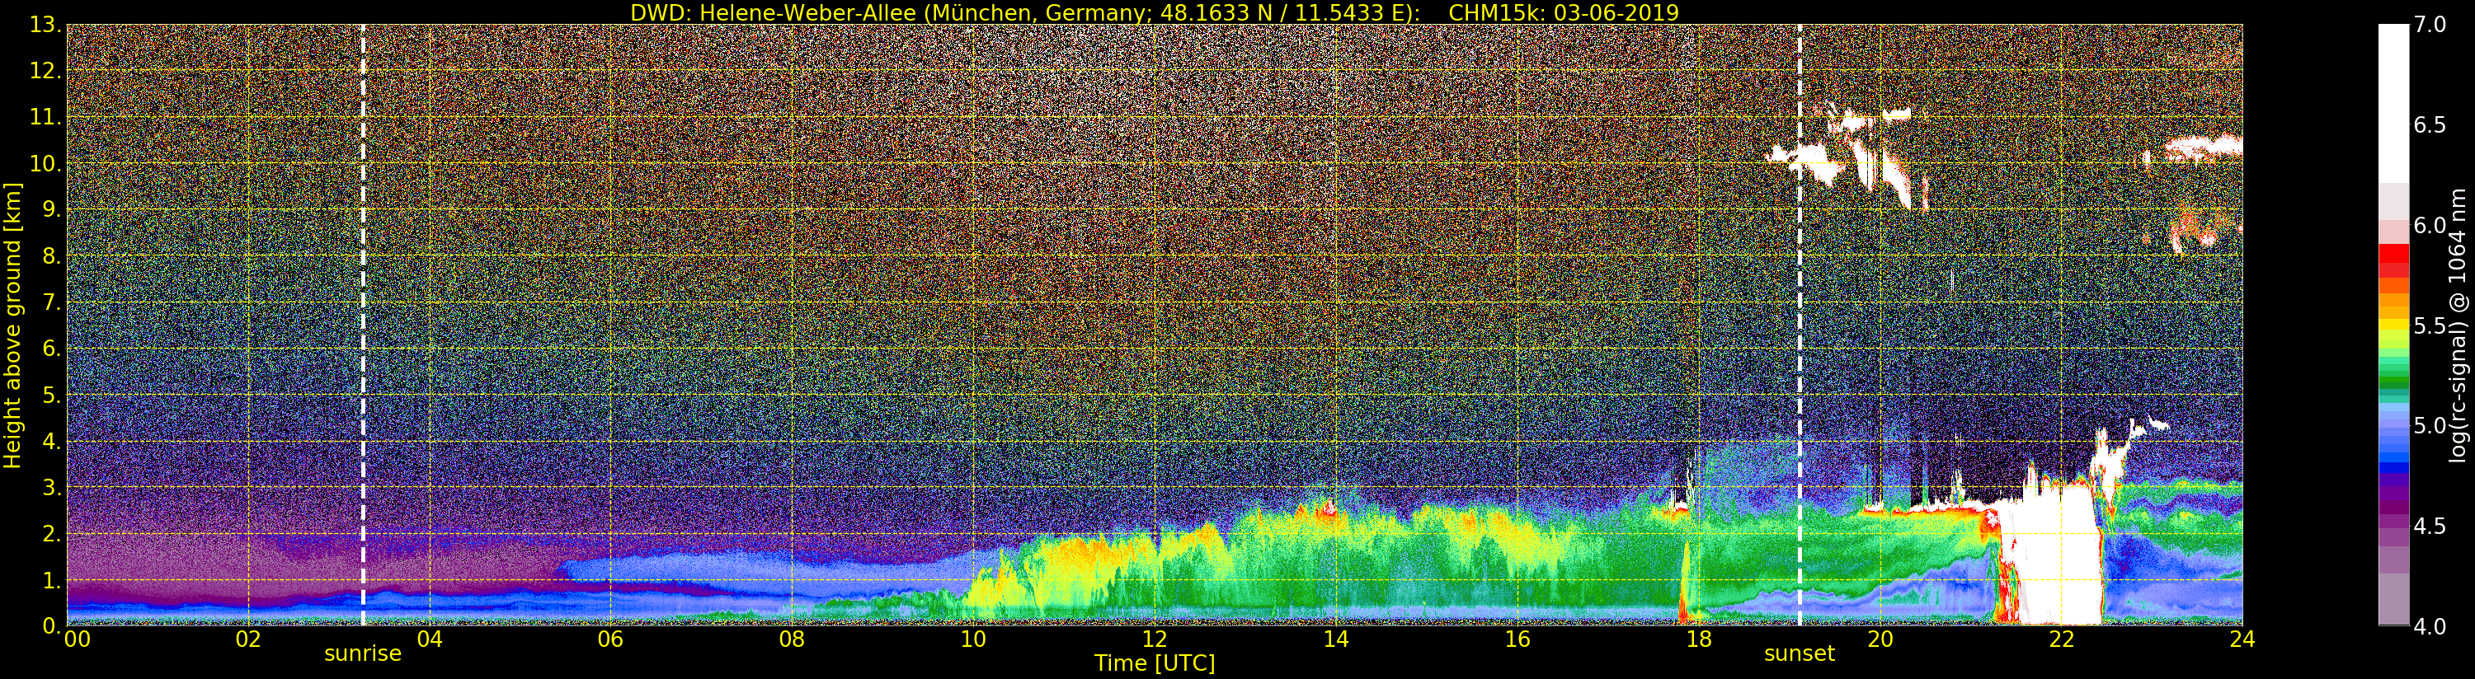Click the "5." height tick label
This screenshot has width=2475, height=679.
(51, 395)
